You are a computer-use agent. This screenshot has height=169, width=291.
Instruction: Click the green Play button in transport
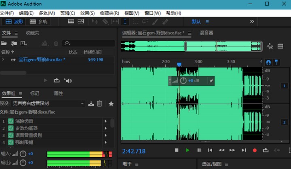188,150
